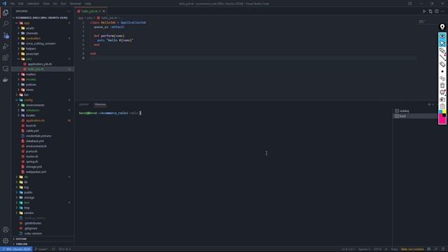Select the sidekiq terminal session
The height and width of the screenshot is (252, 448).
coord(415,111)
